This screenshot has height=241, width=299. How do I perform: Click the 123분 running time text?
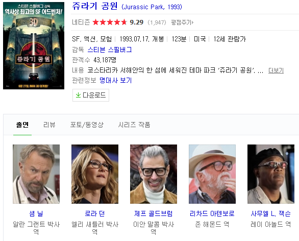tap(179, 39)
